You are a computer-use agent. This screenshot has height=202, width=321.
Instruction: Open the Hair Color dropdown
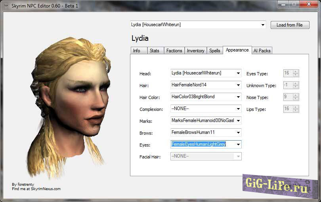(x=238, y=97)
